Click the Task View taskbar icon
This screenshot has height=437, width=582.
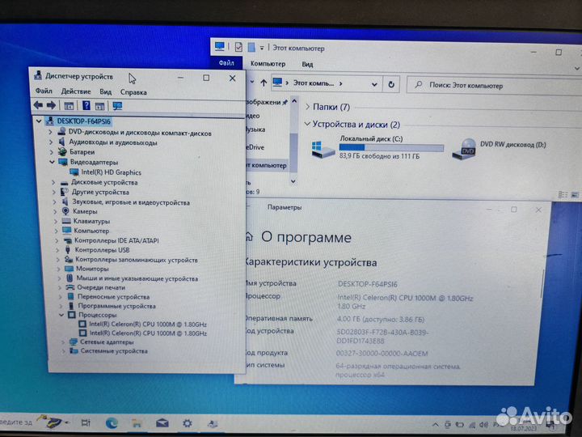coord(86,422)
